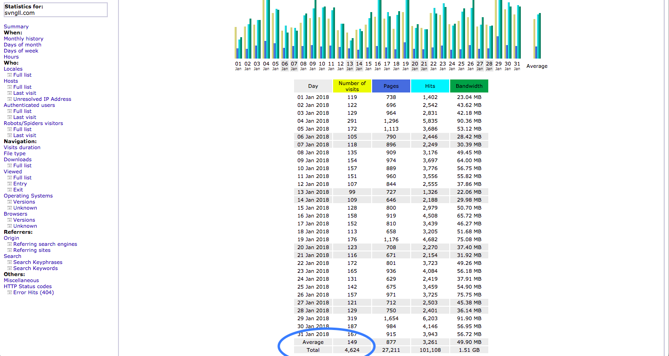Open the Hosts link
This screenshot has height=356, width=669.
click(x=11, y=81)
